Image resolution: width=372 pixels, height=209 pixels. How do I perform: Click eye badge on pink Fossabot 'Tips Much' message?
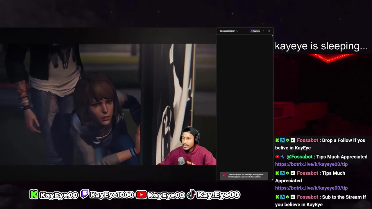pyautogui.click(x=293, y=173)
